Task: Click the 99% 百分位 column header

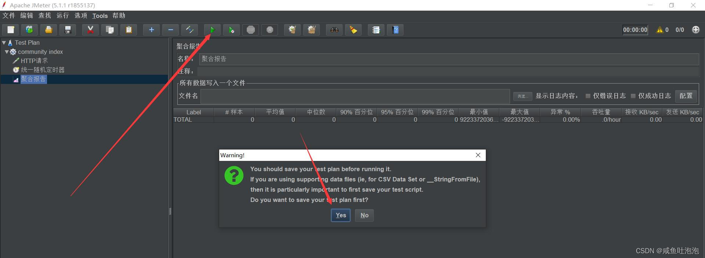Action: 438,112
